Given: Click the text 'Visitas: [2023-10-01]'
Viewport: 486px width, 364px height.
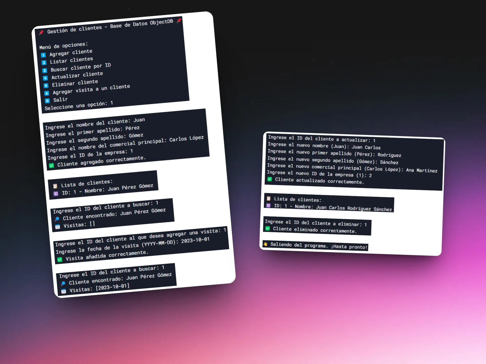Looking at the screenshot, I should pyautogui.click(x=99, y=288).
